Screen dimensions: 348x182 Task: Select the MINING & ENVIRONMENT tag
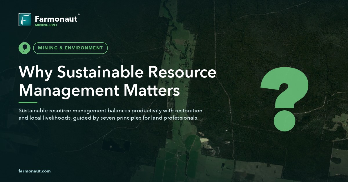click(70, 48)
